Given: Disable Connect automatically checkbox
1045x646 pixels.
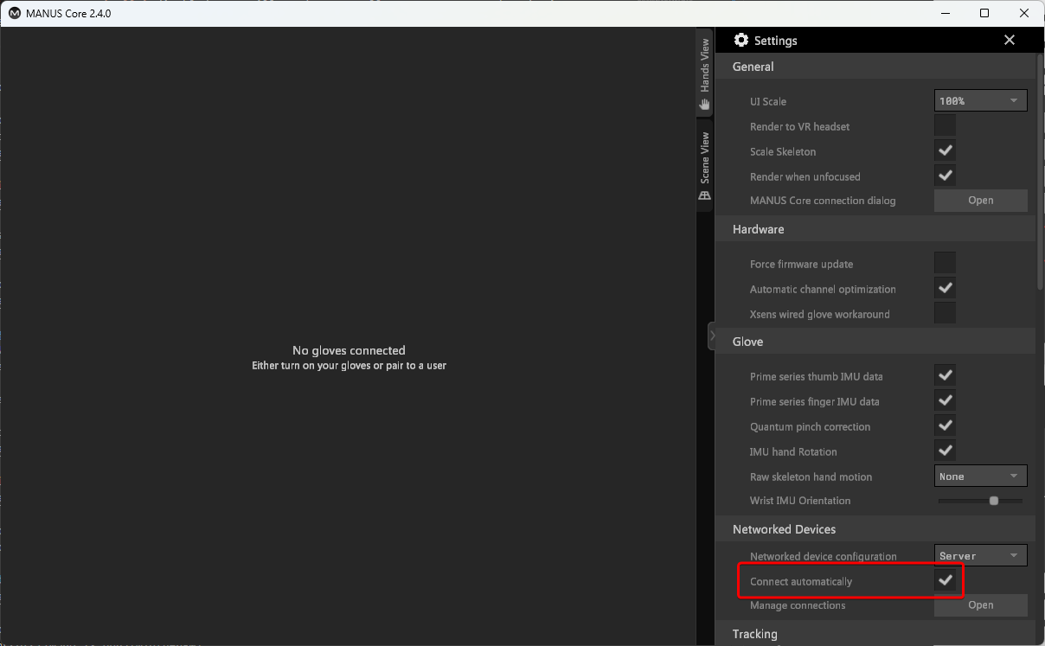Looking at the screenshot, I should (946, 581).
